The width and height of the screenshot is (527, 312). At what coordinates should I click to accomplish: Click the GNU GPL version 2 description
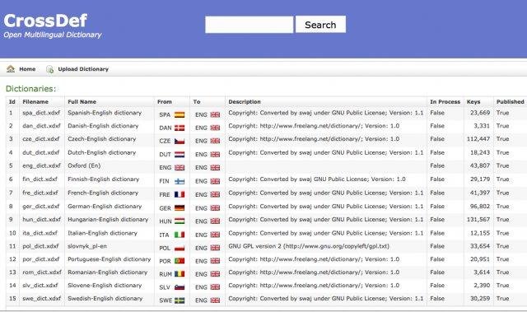(x=309, y=246)
